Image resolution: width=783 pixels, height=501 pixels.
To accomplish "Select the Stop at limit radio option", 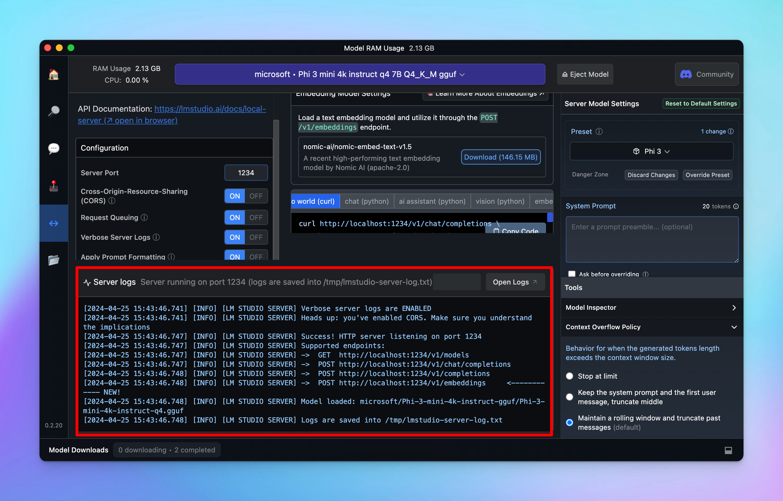I will click(570, 376).
